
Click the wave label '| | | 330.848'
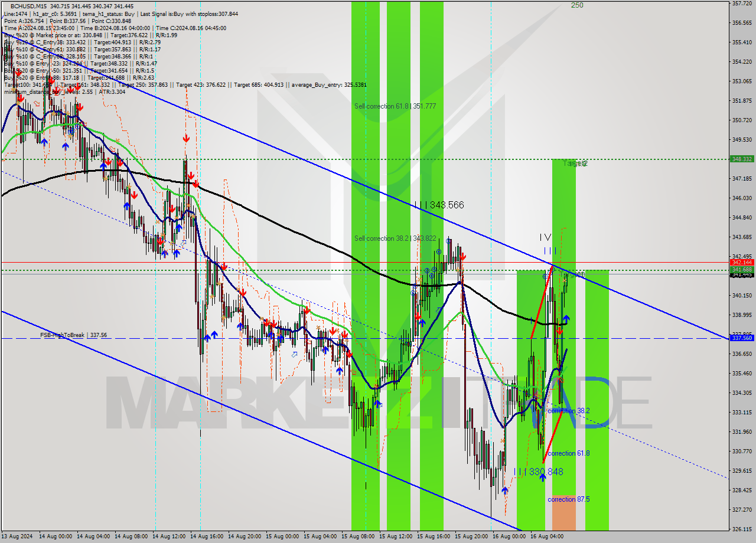click(x=538, y=472)
